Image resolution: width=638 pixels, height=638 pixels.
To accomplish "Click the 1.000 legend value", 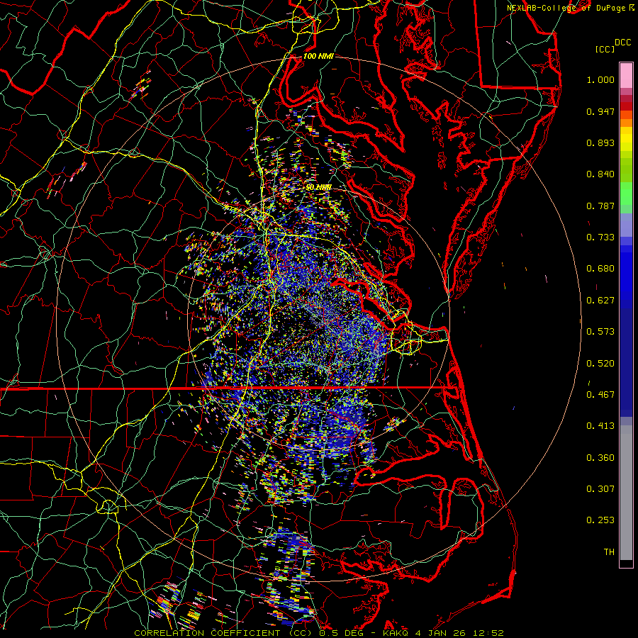I will (600, 79).
